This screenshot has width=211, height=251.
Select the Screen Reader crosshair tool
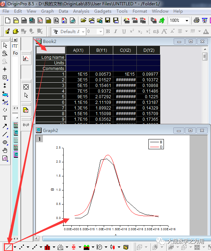click(5, 69)
